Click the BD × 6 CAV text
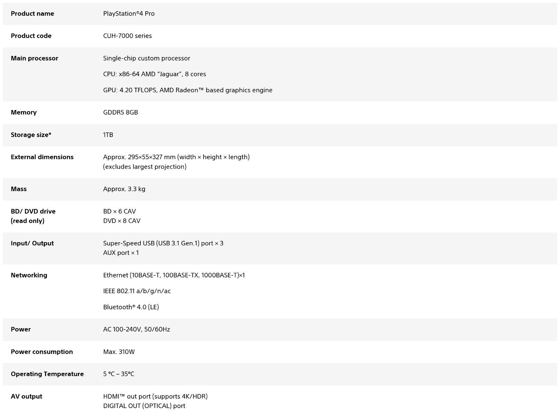559x419 pixels. [119, 211]
